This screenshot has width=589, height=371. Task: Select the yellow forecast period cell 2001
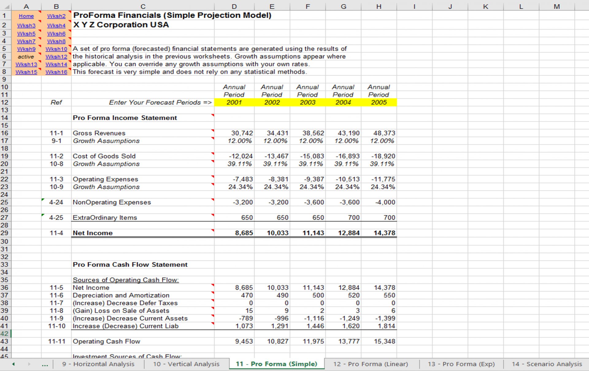pyautogui.click(x=234, y=102)
